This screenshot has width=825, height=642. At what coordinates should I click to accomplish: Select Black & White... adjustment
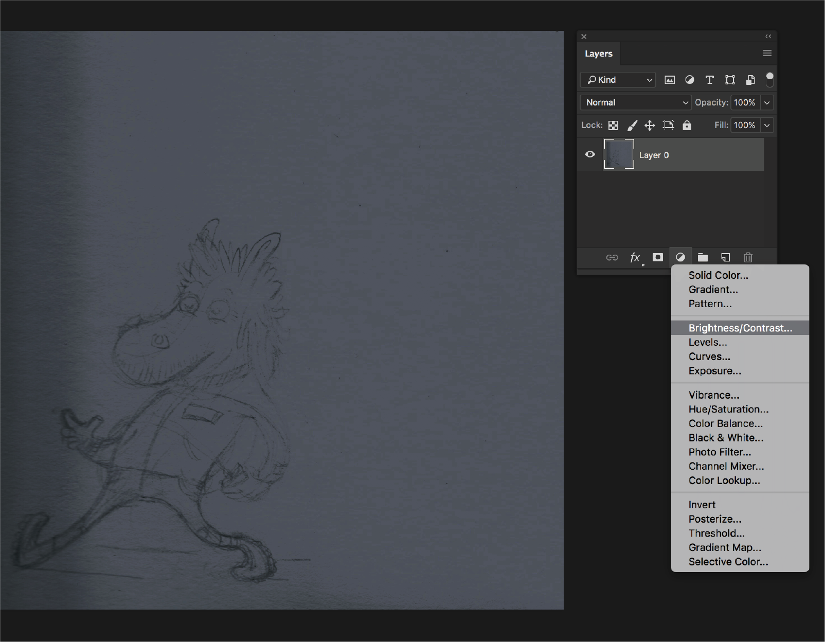[740, 438]
